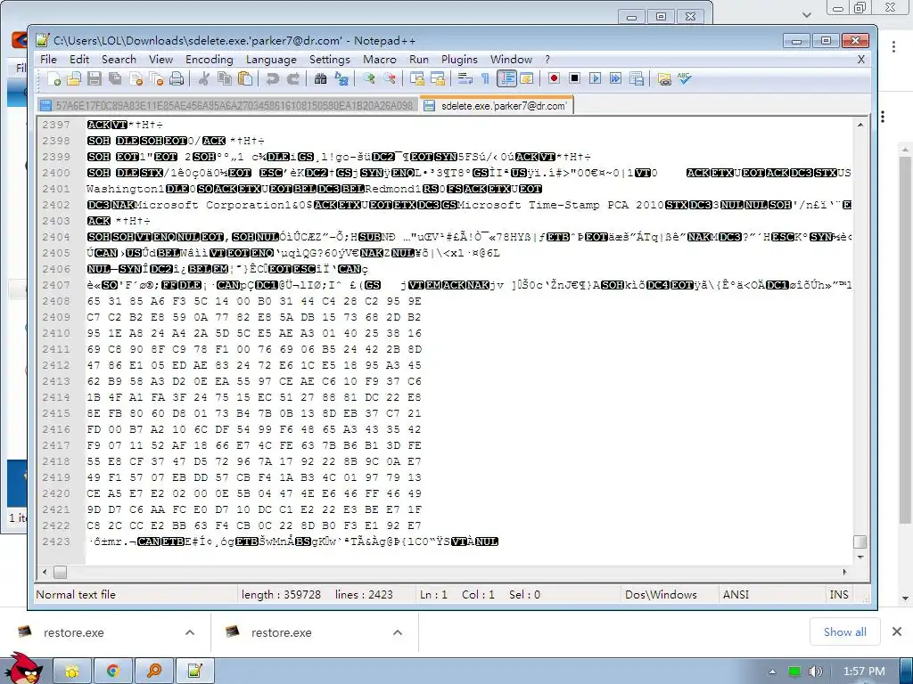Screen dimensions: 913x684
Task: Click the Print toolbar icon
Action: tap(177, 78)
